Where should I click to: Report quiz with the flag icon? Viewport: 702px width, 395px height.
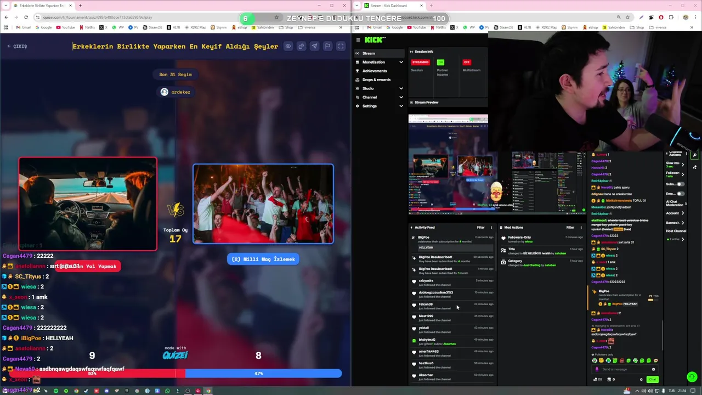click(x=327, y=46)
